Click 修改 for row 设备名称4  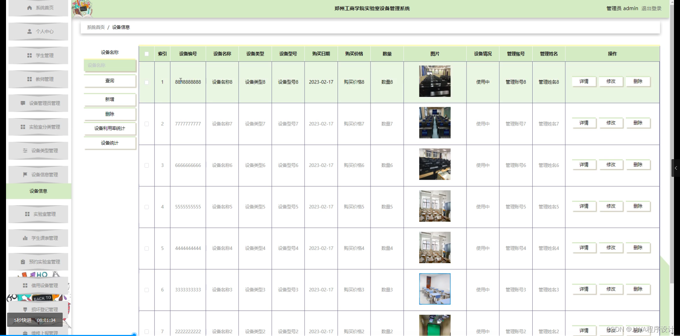pos(611,248)
